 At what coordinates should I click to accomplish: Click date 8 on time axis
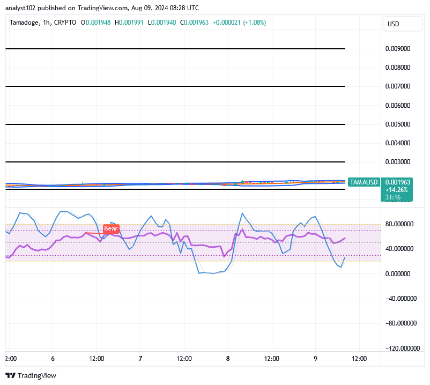pyautogui.click(x=228, y=358)
